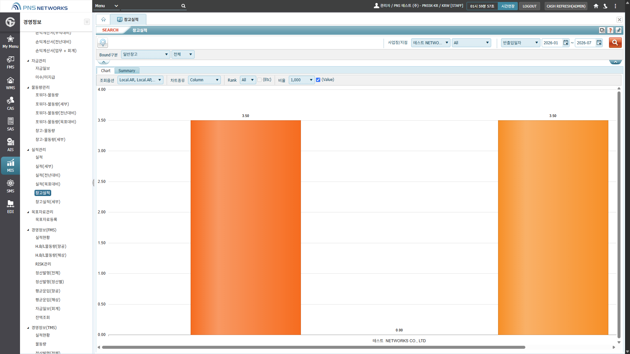The height and width of the screenshot is (354, 630).
Task: Select the Chart tab
Action: coord(106,71)
